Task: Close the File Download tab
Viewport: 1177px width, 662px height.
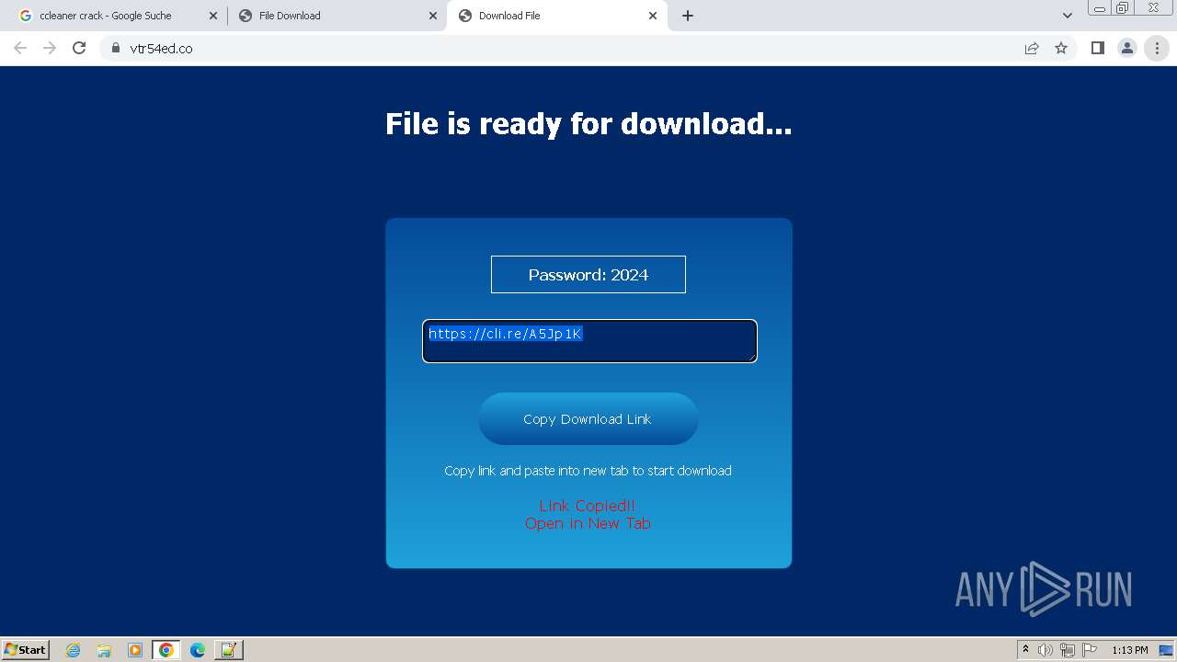Action: click(433, 16)
